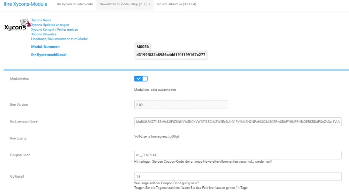Open the IndividualModule (3.14.04) tab
Viewport: 349px width, 193px height.
pyautogui.click(x=178, y=4)
